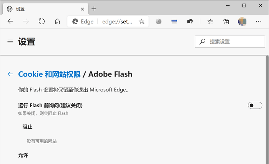Screen dimensions: 269x164
Task: Open the Favorites list icon
Action: [210, 22]
